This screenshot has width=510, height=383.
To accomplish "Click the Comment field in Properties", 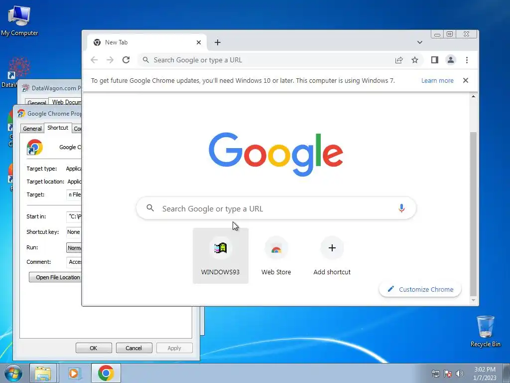I will point(74,262).
